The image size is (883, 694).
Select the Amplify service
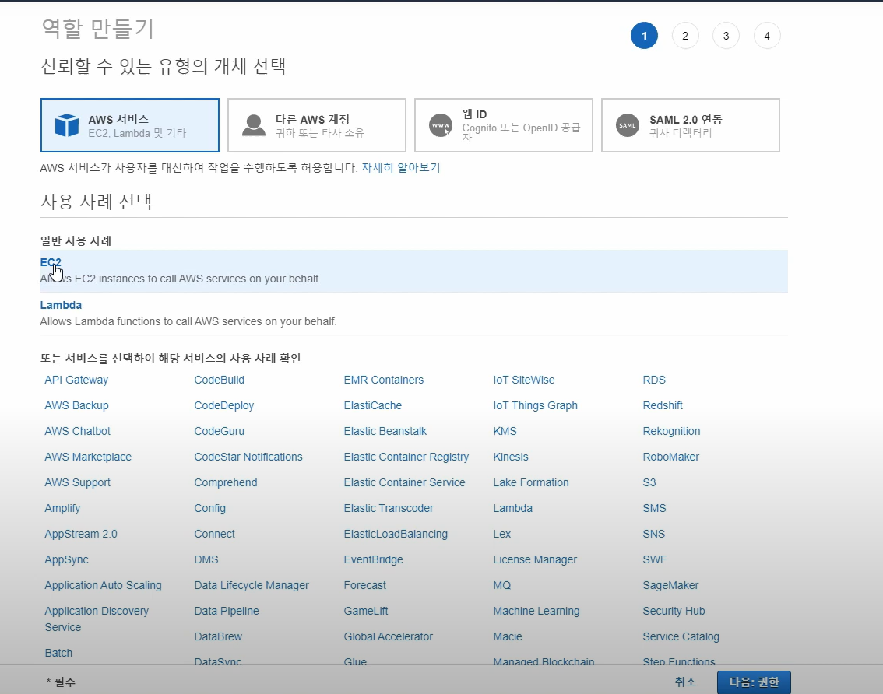(x=62, y=508)
